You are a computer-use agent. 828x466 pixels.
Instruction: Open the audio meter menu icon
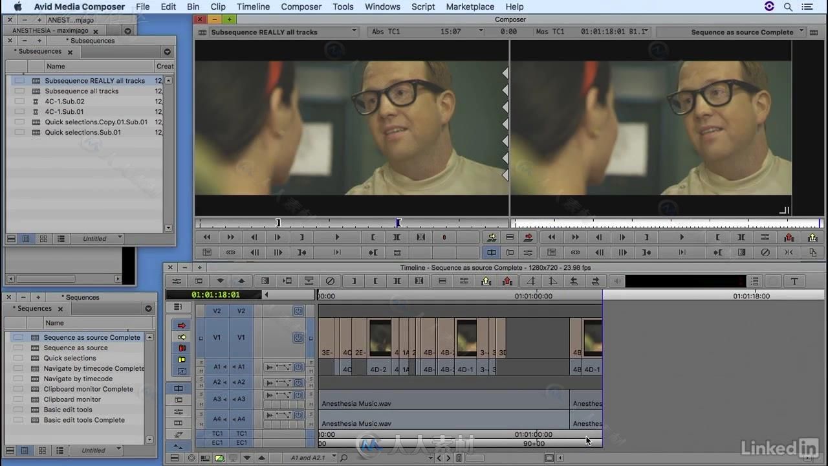tap(755, 281)
